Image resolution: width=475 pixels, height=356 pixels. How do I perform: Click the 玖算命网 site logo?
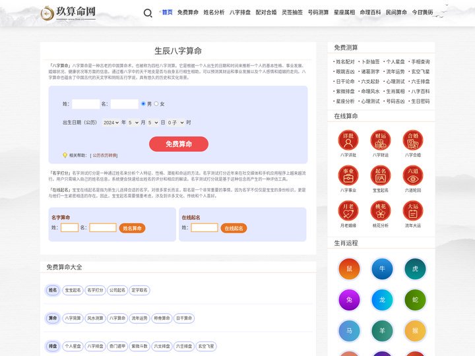69,13
